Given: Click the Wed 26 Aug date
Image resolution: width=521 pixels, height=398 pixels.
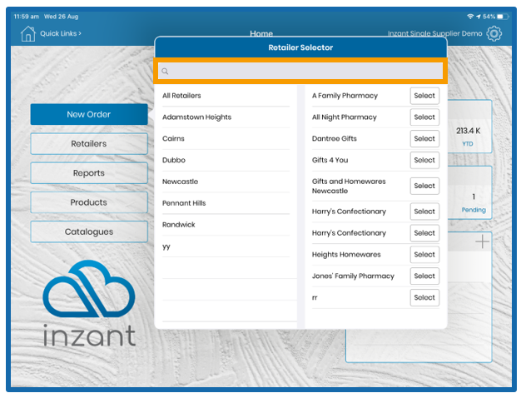Looking at the screenshot, I should [61, 17].
